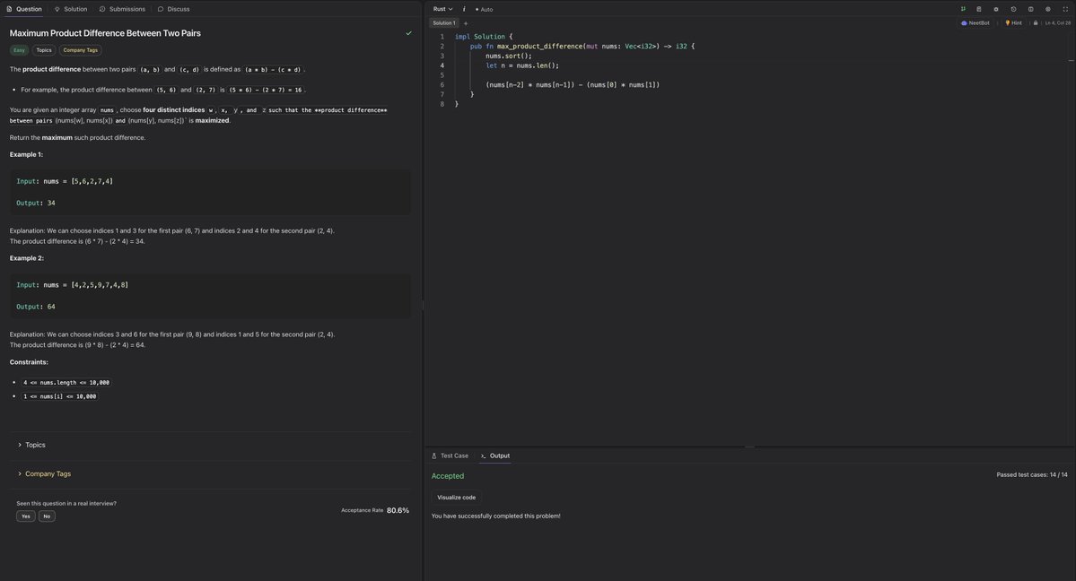1076x581 pixels.
Task: Click the reset code circular arrow icon
Action: tap(1013, 9)
